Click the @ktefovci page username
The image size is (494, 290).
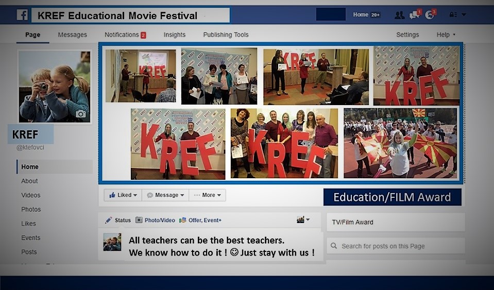pos(30,147)
